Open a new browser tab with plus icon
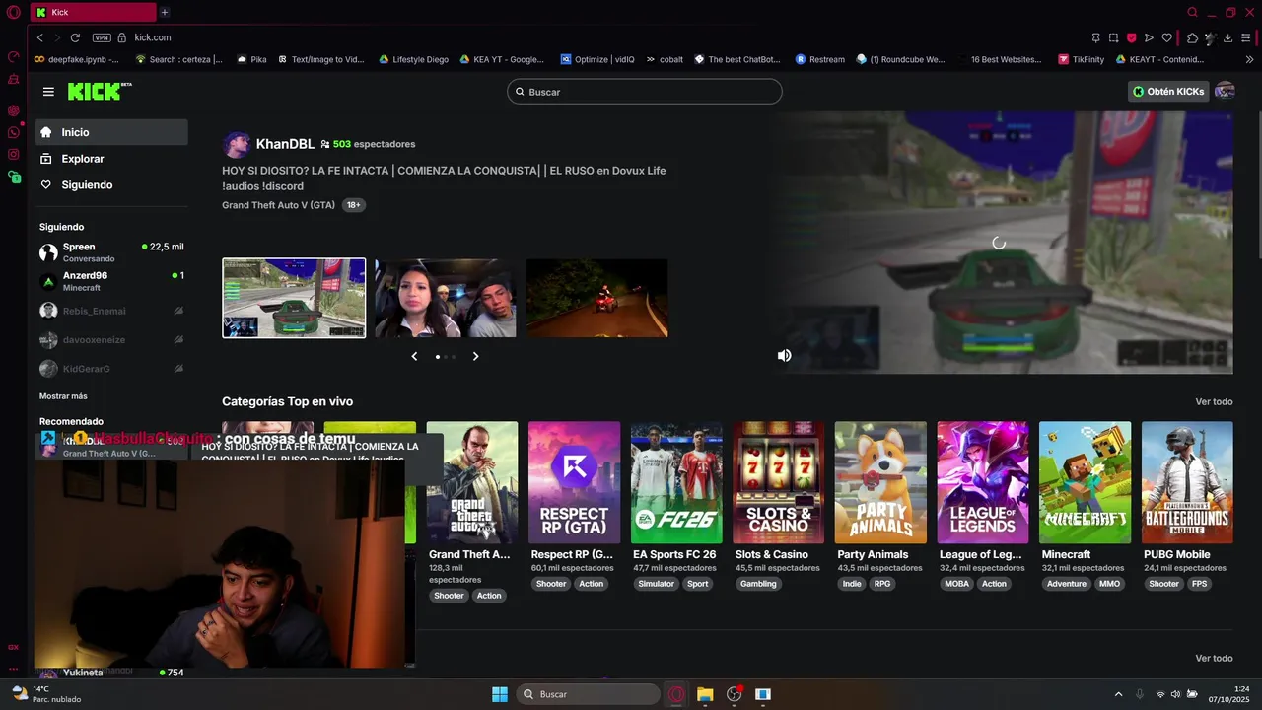 [165, 12]
